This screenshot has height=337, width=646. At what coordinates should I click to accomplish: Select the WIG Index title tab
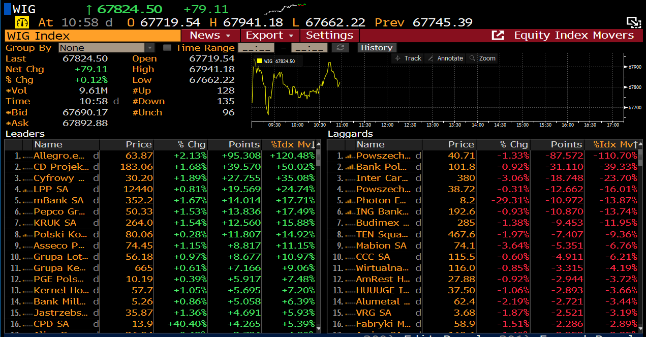click(93, 36)
